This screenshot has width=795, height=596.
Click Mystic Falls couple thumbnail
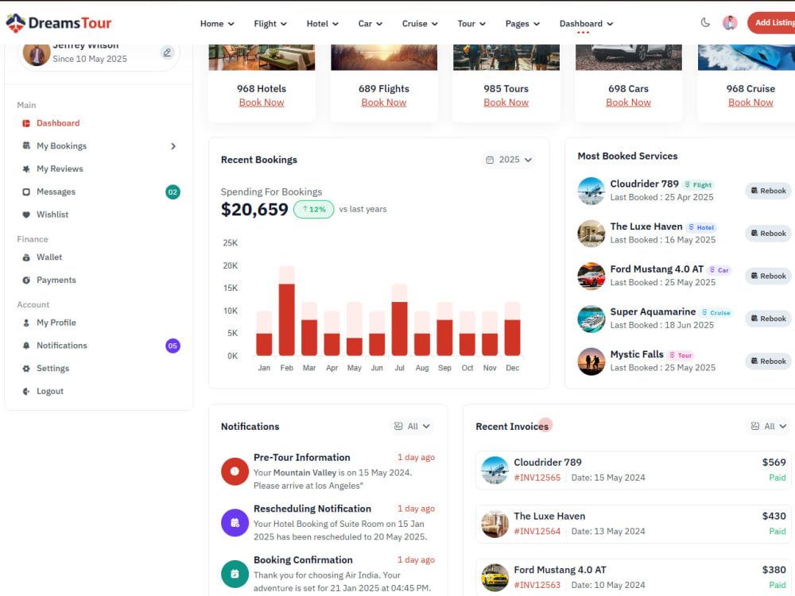[591, 362]
